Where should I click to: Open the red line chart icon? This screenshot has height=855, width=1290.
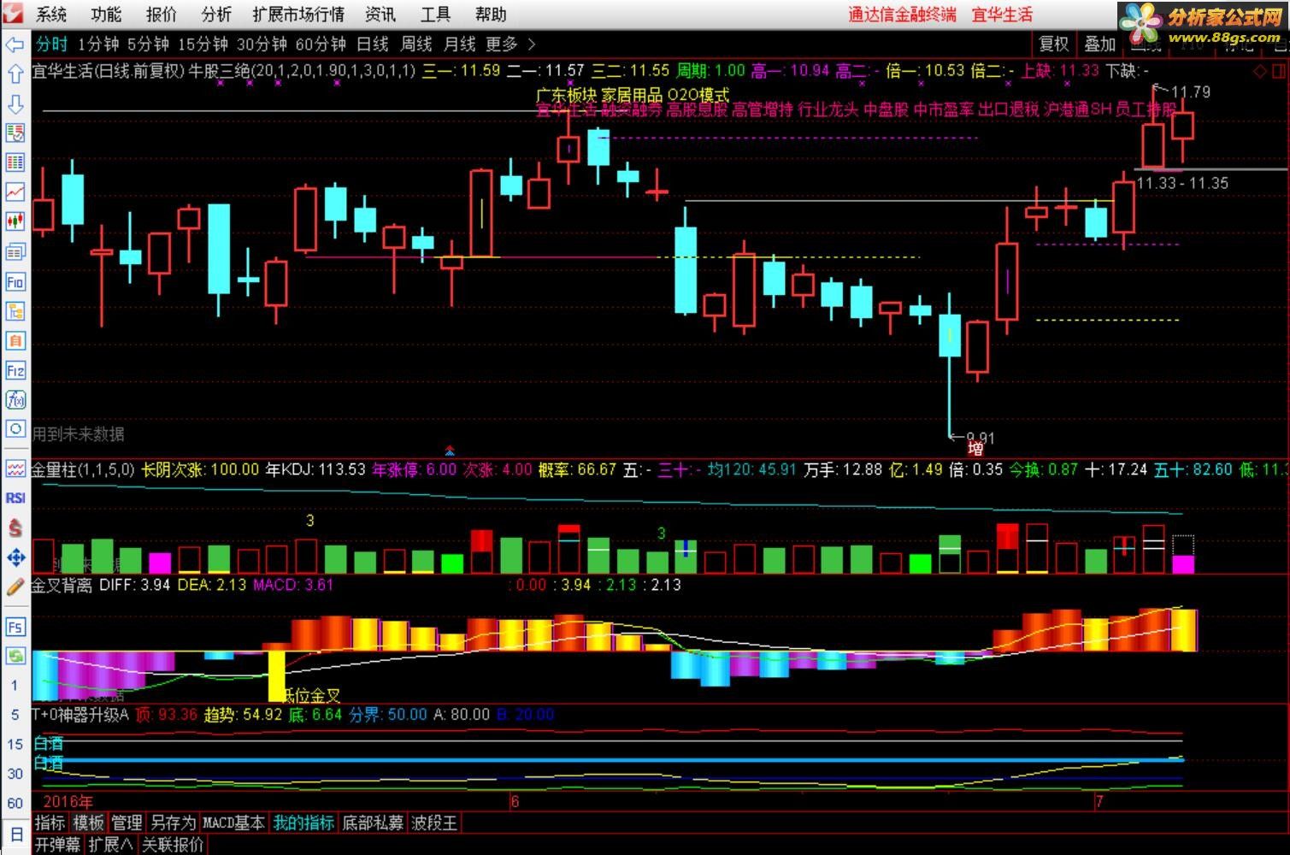15,192
